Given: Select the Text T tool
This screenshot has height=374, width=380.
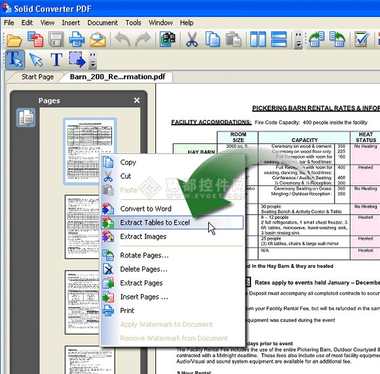Looking at the screenshot, I should pyautogui.click(x=56, y=60).
